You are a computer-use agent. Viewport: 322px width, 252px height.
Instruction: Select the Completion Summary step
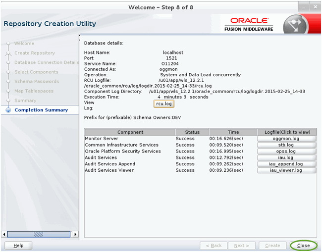41,110
